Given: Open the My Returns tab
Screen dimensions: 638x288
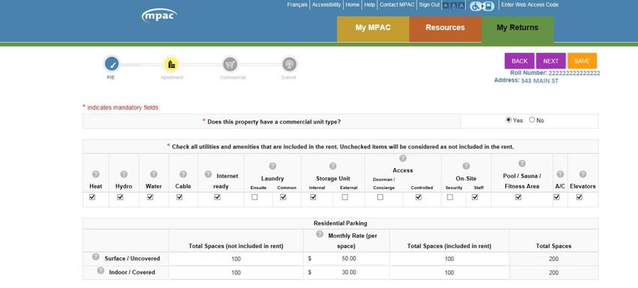Looking at the screenshot, I should click(x=518, y=29).
